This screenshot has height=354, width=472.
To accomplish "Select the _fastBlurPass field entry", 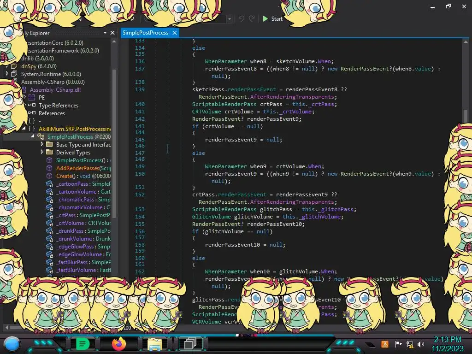I will click(x=83, y=262).
